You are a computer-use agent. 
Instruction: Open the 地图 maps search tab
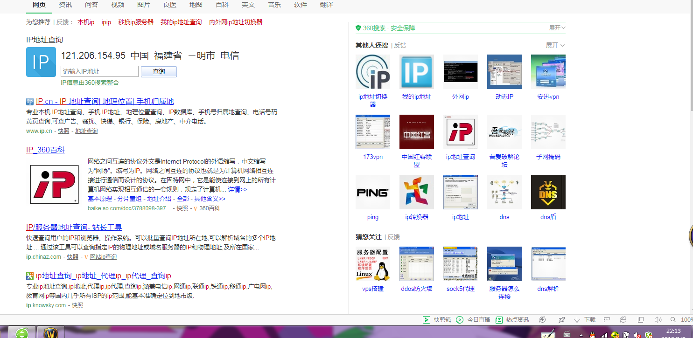click(x=196, y=6)
